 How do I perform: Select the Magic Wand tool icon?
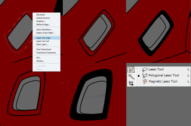[131, 76]
